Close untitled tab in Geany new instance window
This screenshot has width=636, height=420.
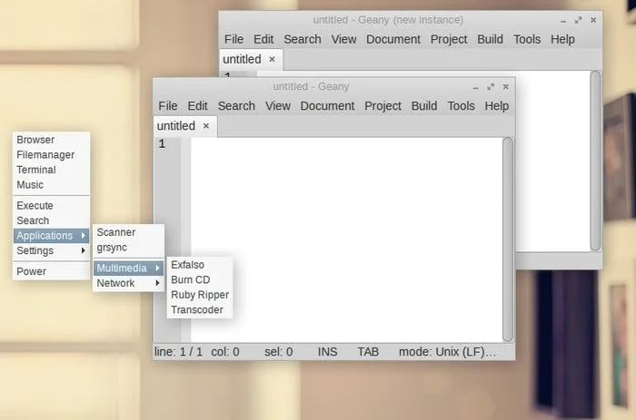273,59
